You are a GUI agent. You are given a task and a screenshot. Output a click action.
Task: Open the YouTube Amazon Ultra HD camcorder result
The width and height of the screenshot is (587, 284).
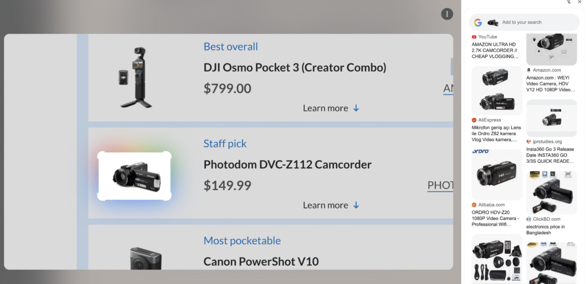[x=496, y=50]
